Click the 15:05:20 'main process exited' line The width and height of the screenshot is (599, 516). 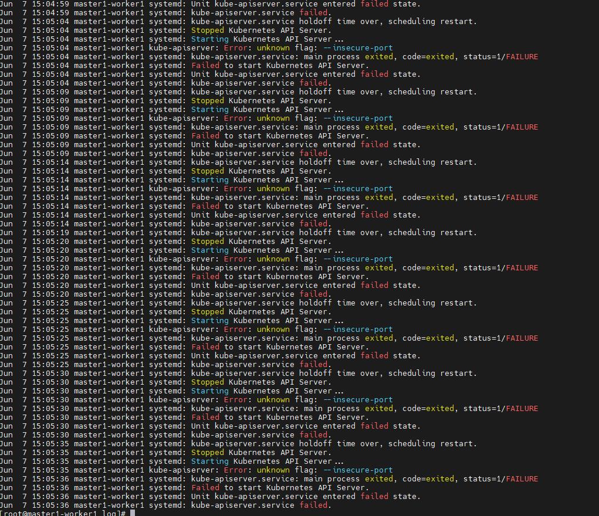coord(269,267)
